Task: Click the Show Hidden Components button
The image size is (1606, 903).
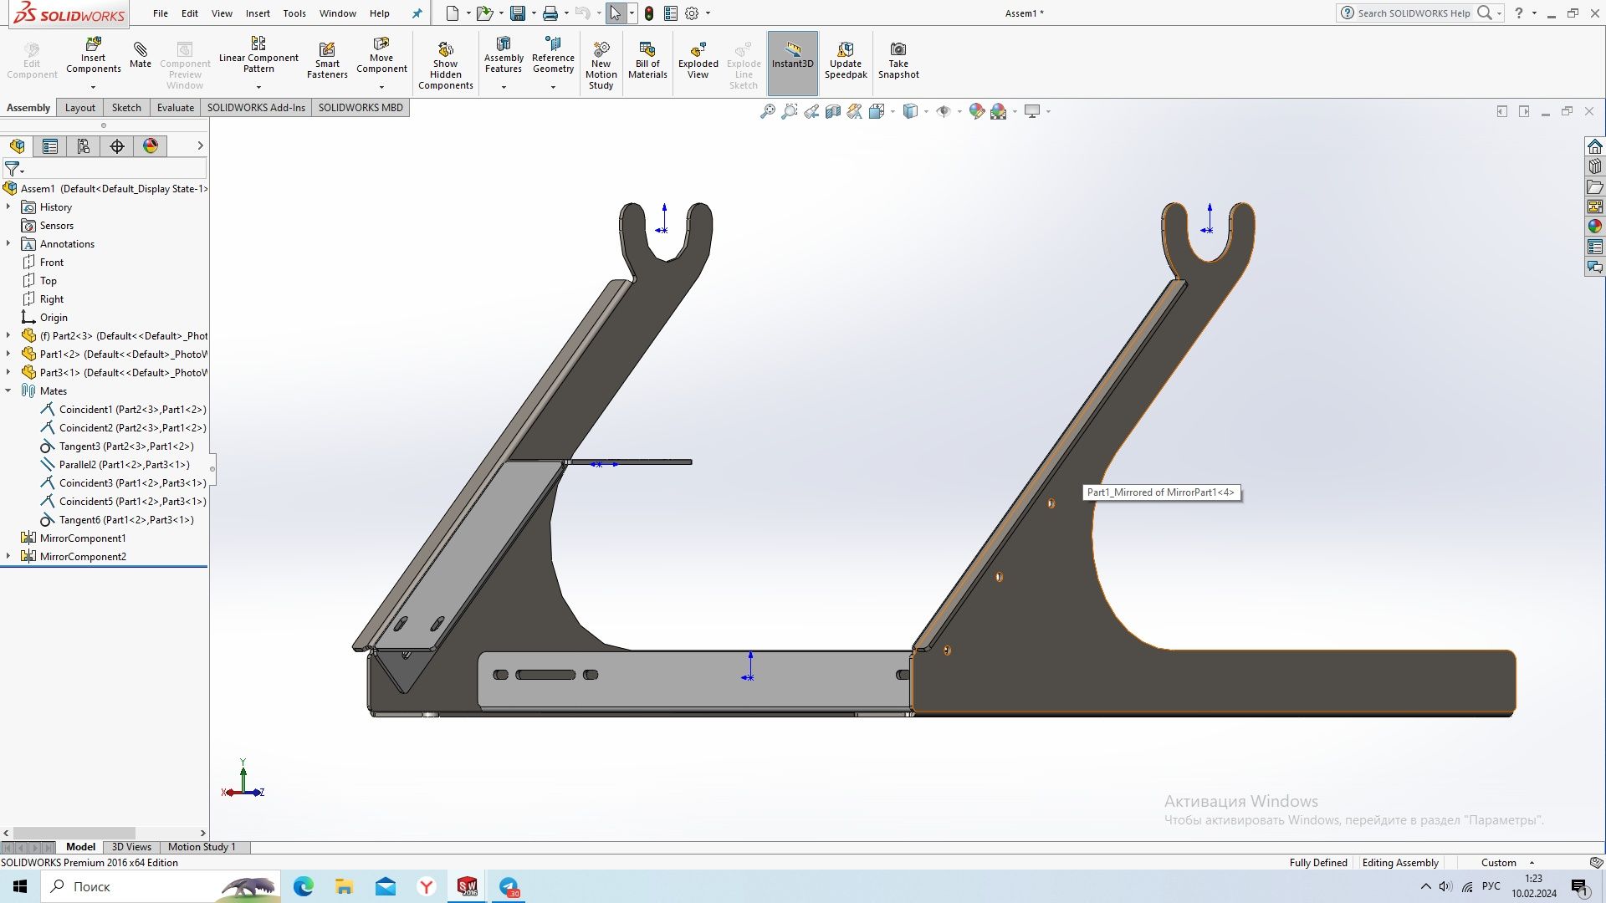Action: [x=446, y=63]
